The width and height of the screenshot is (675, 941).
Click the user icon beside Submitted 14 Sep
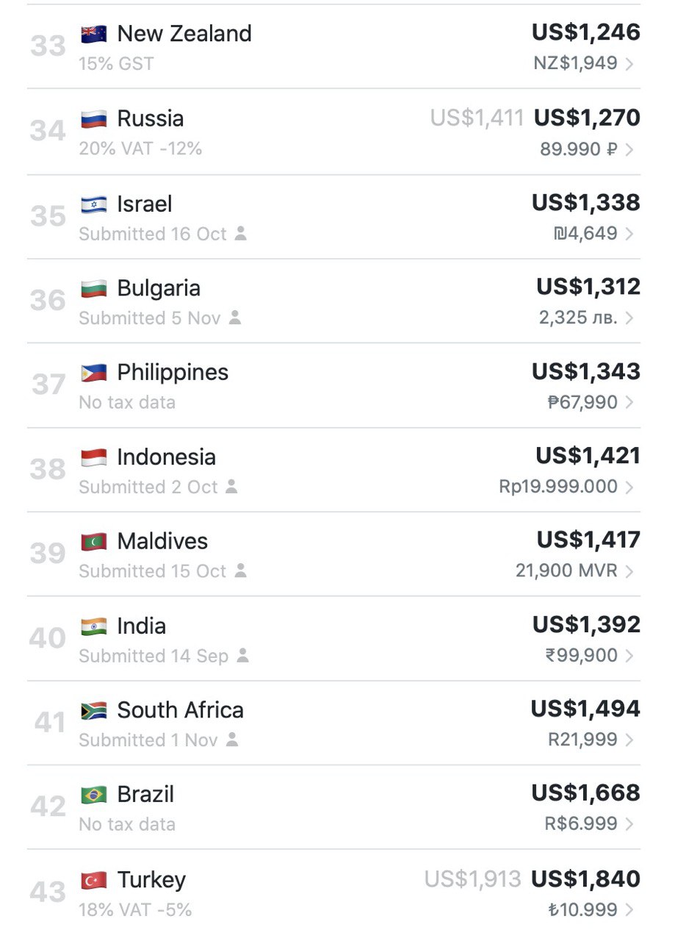[x=243, y=656]
